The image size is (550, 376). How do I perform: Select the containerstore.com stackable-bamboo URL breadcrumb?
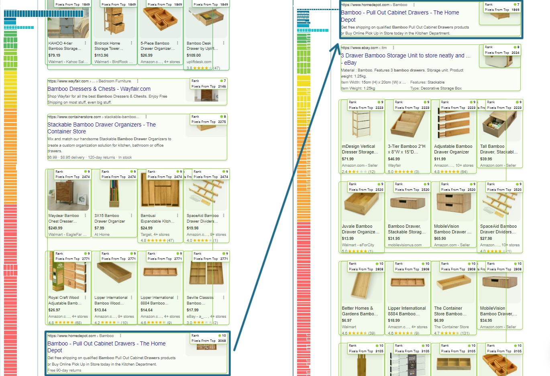94,117
